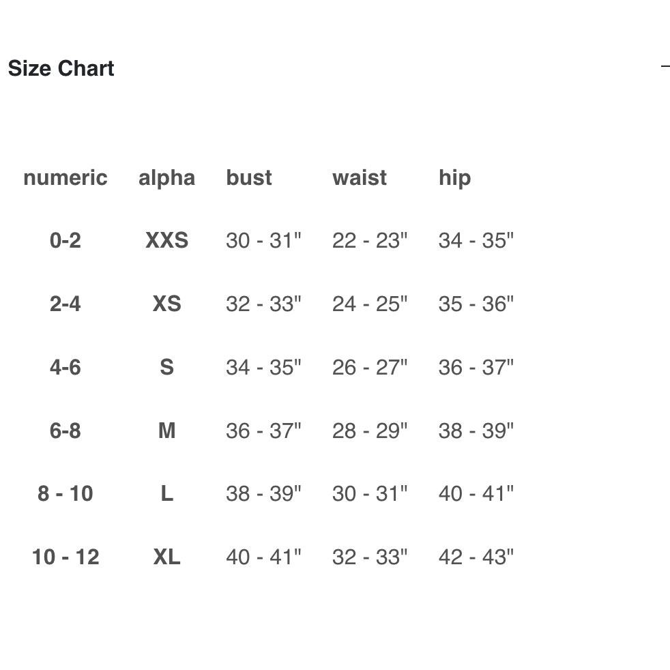The image size is (670, 670).
Task: Select bust measurement 36 - 37"
Action: point(263,431)
